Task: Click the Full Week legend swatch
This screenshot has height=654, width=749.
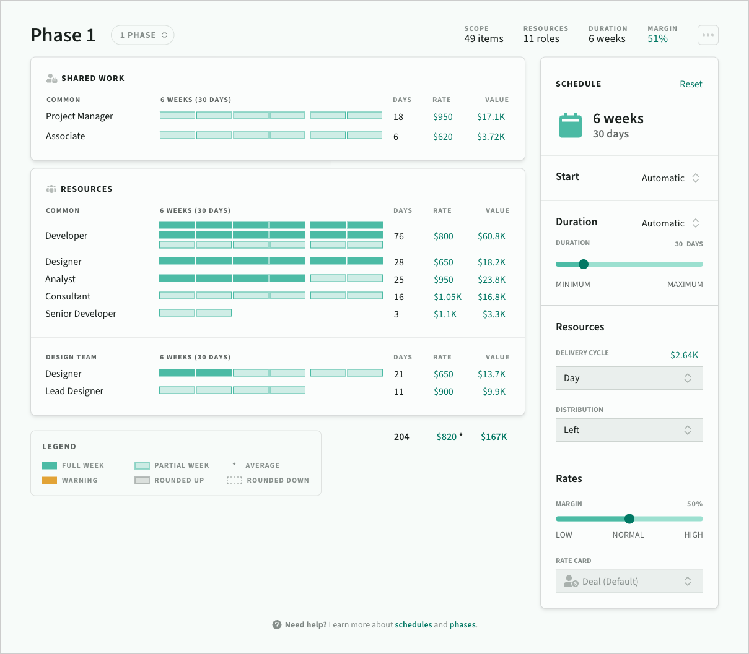Action: (x=50, y=466)
